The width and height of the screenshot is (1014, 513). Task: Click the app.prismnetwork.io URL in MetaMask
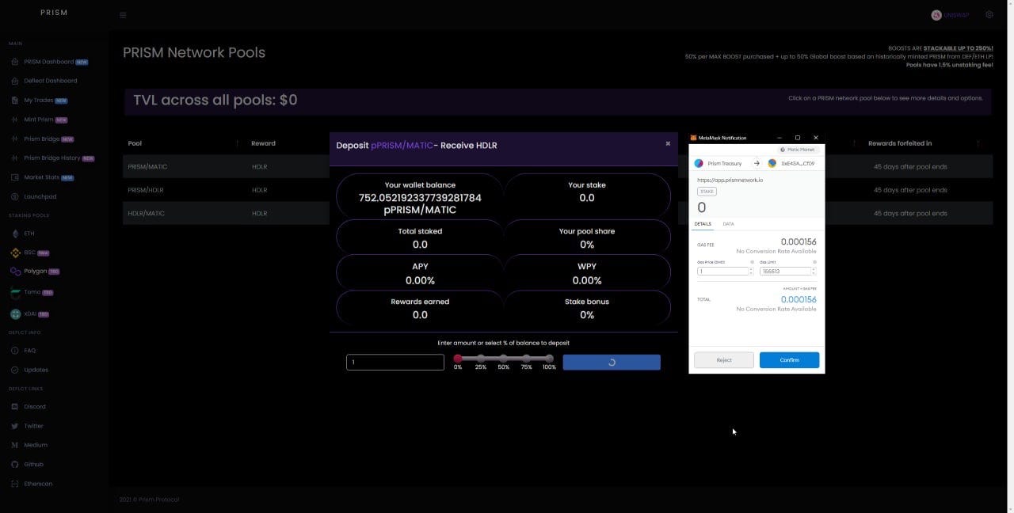click(730, 180)
